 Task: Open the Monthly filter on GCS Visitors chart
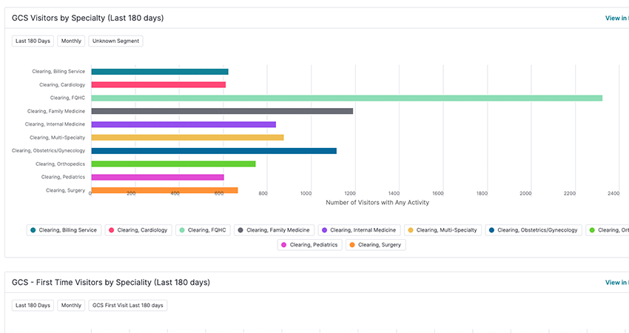coord(71,41)
